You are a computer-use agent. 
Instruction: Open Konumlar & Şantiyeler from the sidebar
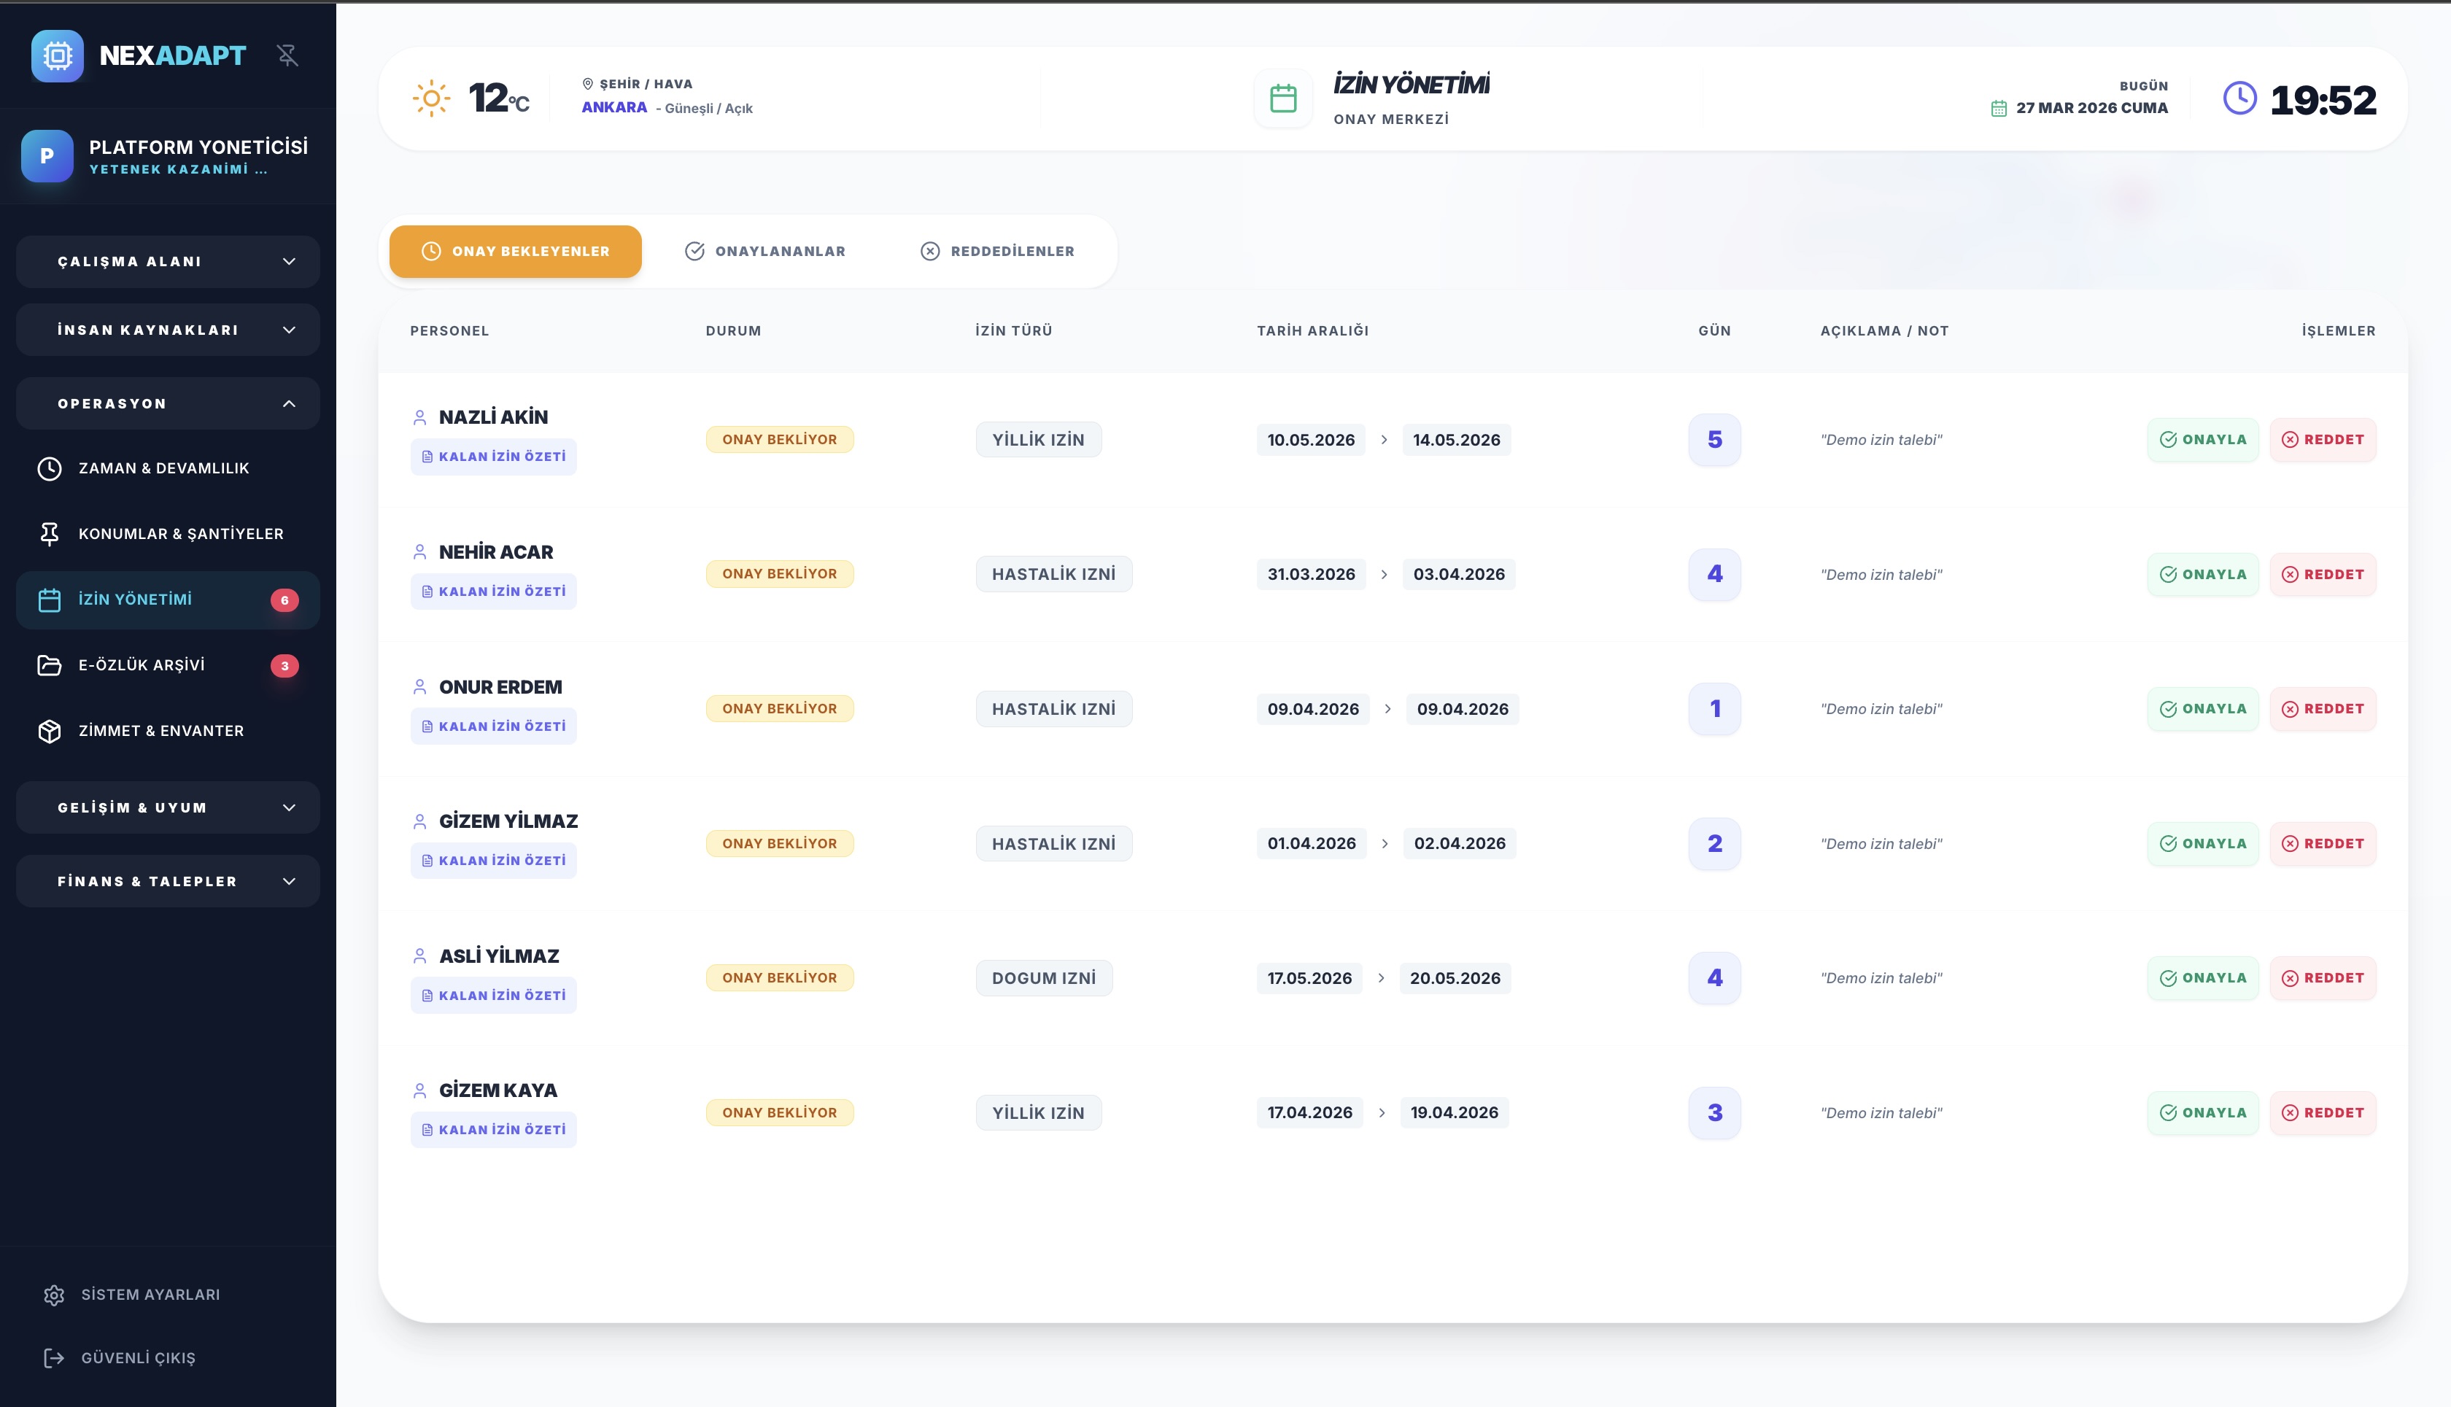[181, 535]
